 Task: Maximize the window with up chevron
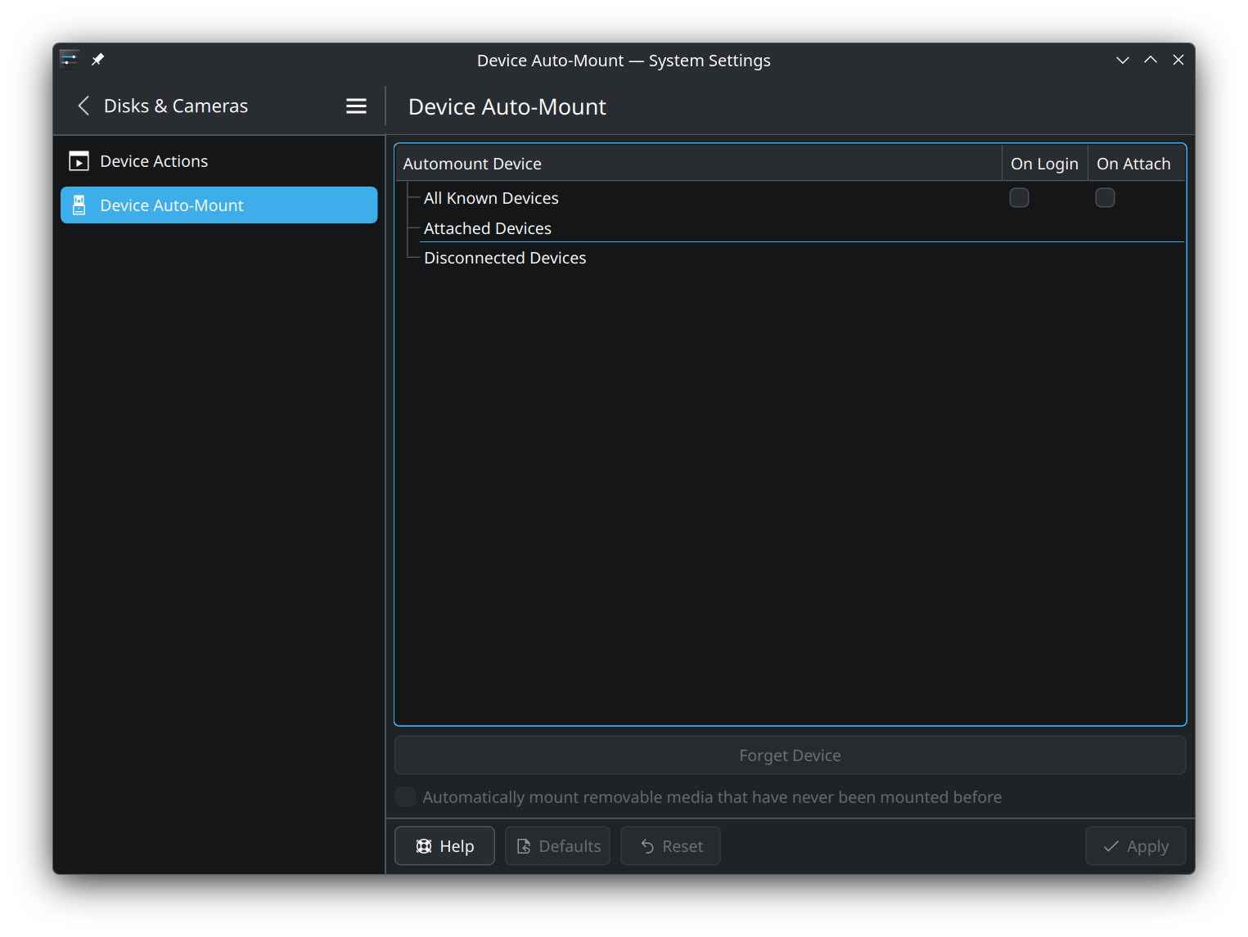[x=1150, y=60]
